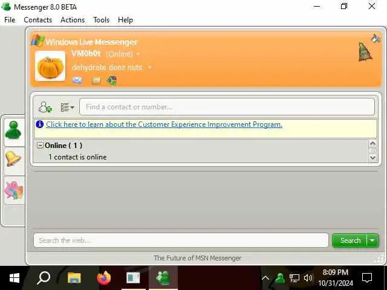Click the Messenger taskbar button
387x290 pixels.
coord(163,278)
